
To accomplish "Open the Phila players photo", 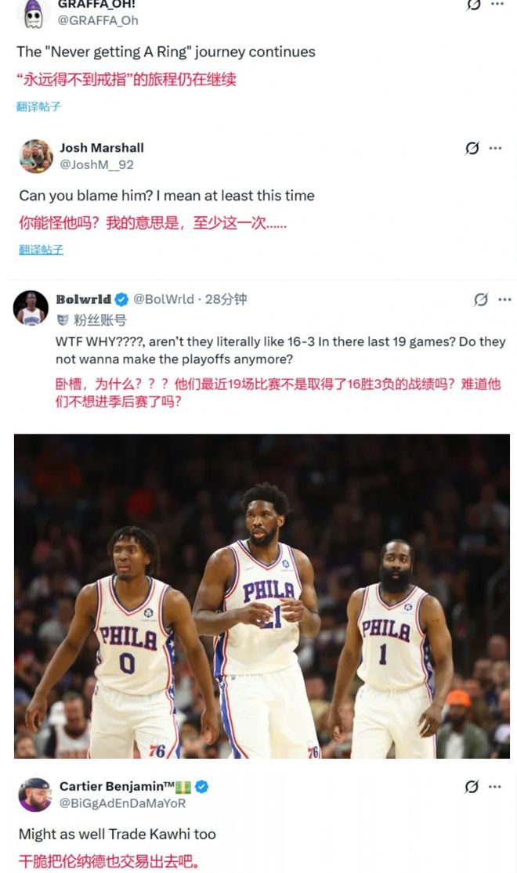I will (262, 596).
